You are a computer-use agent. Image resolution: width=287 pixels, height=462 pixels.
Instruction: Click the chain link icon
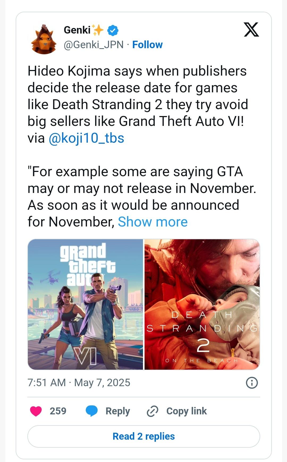pyautogui.click(x=153, y=411)
